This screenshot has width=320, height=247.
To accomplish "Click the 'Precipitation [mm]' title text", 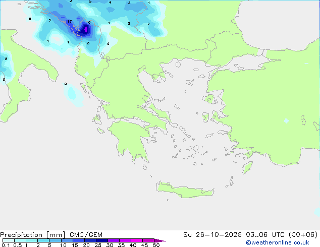I will click(x=33, y=235).
